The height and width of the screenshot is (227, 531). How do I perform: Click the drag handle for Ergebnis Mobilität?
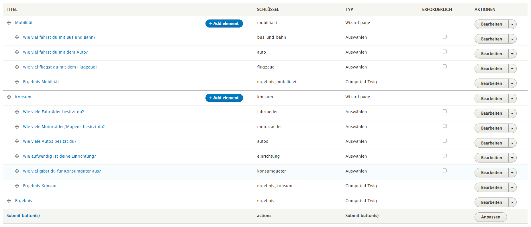[x=17, y=82]
